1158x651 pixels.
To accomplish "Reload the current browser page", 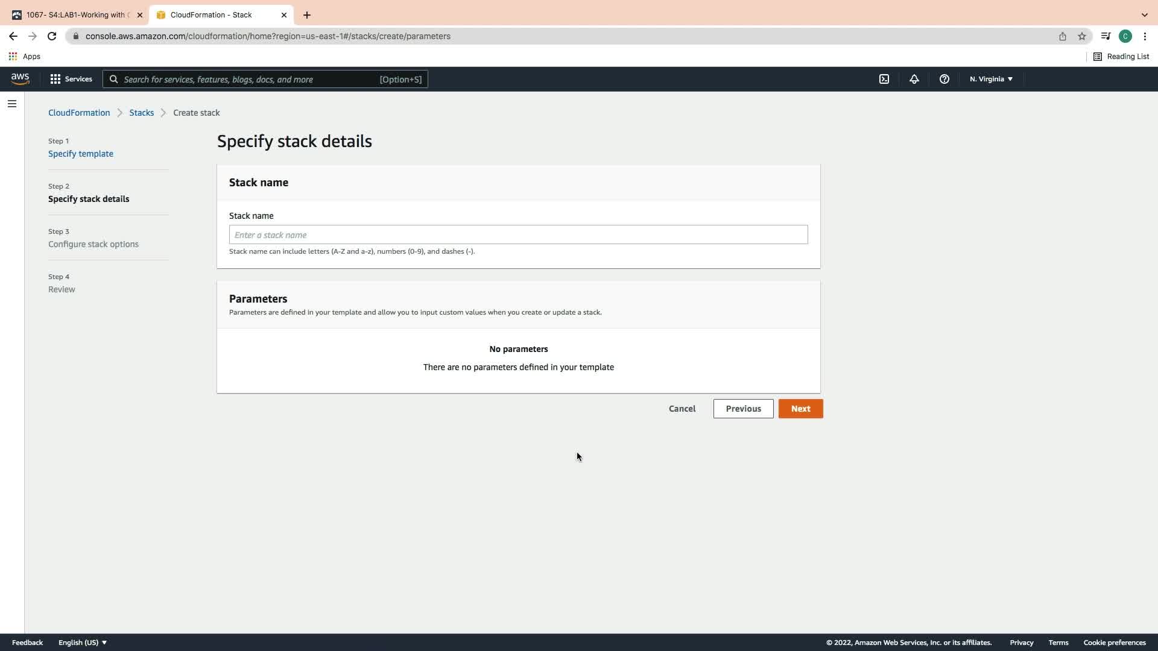I will point(52,36).
